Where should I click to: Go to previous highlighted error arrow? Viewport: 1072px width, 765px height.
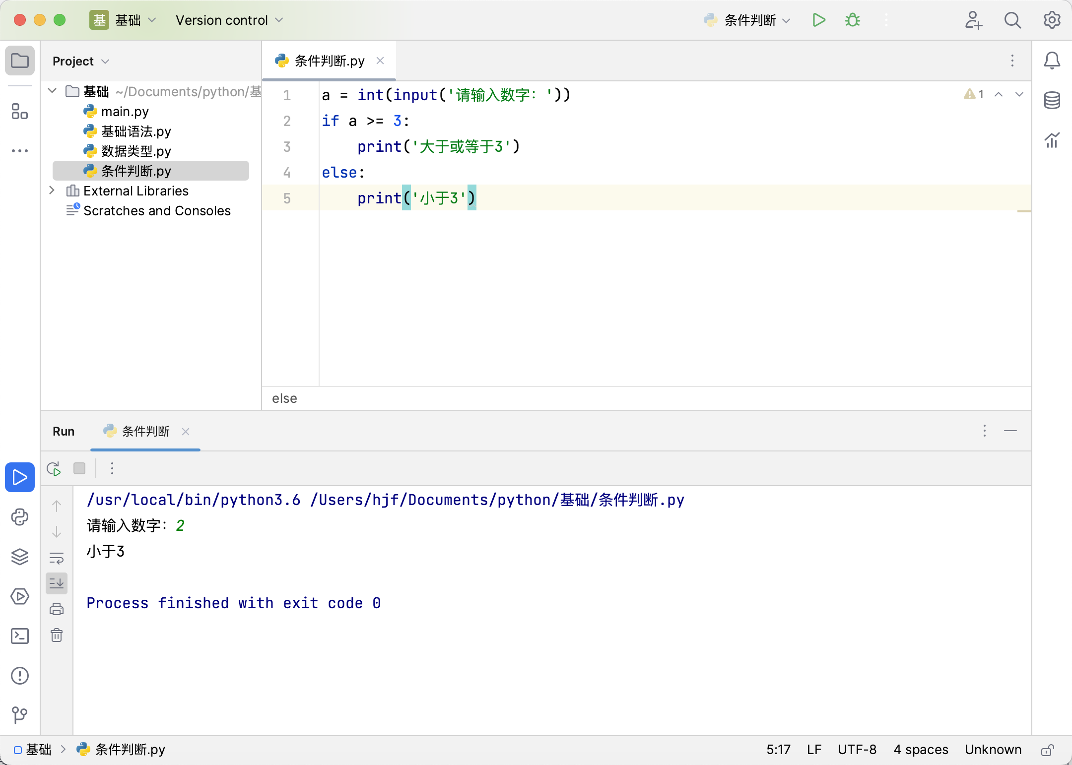point(999,94)
